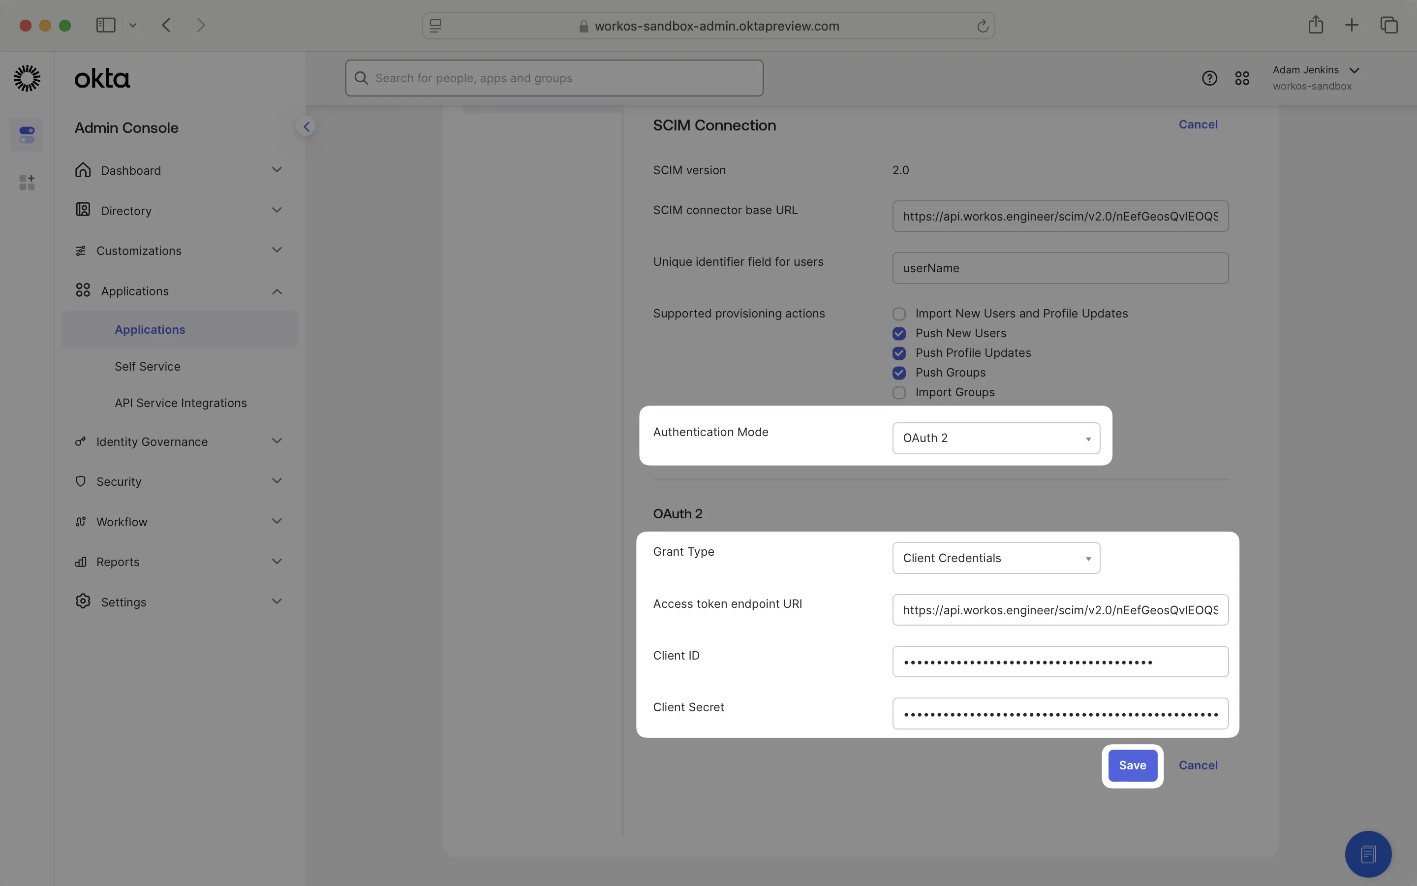Click the Security shield icon
Viewport: 1417px width, 886px height.
[81, 481]
